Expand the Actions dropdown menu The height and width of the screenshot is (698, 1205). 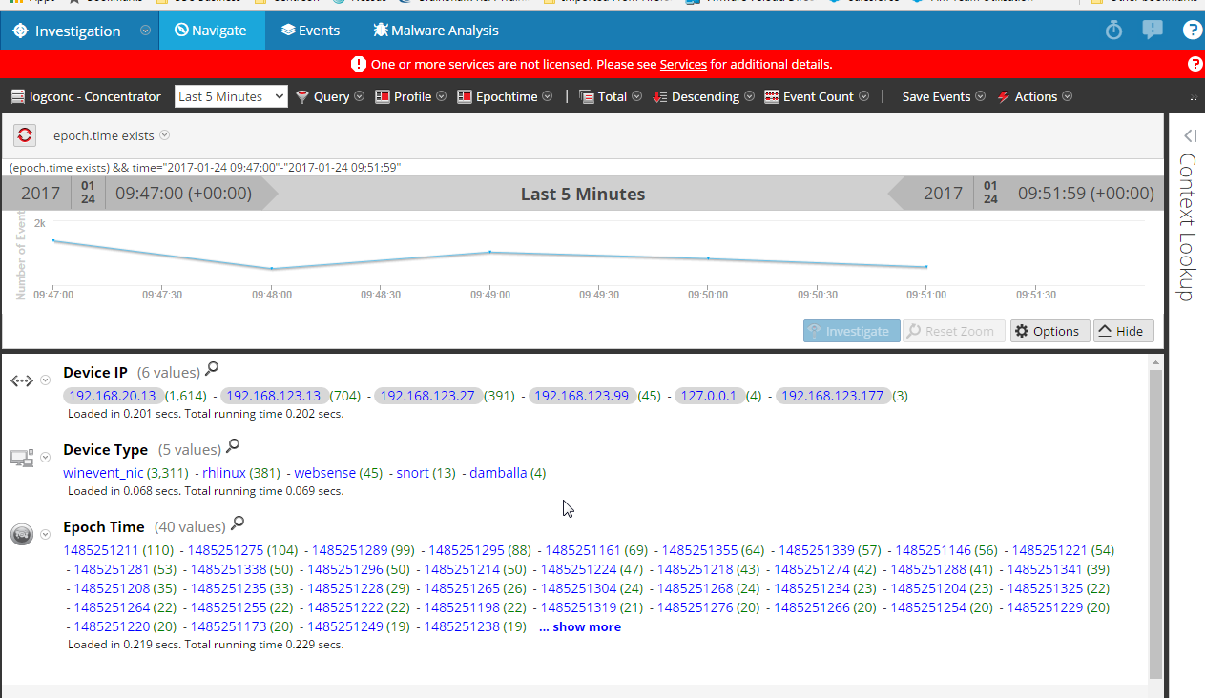[1035, 96]
